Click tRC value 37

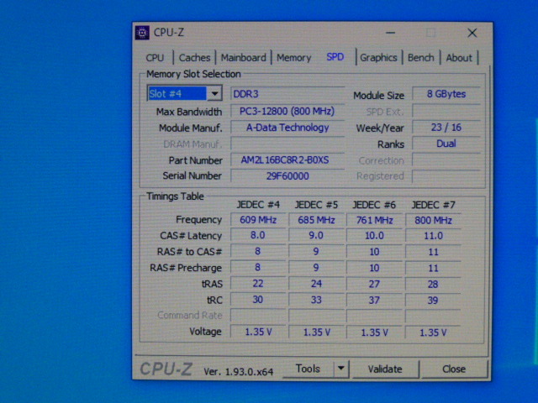(374, 301)
